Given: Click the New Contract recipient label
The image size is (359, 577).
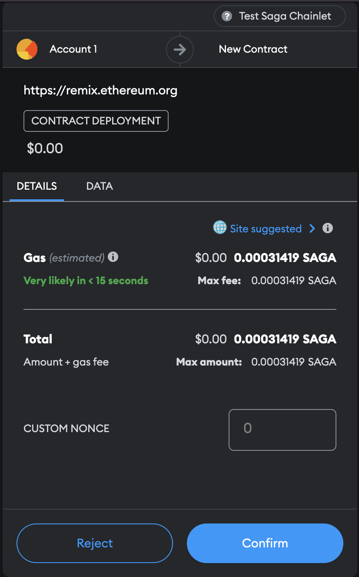Looking at the screenshot, I should tap(253, 49).
